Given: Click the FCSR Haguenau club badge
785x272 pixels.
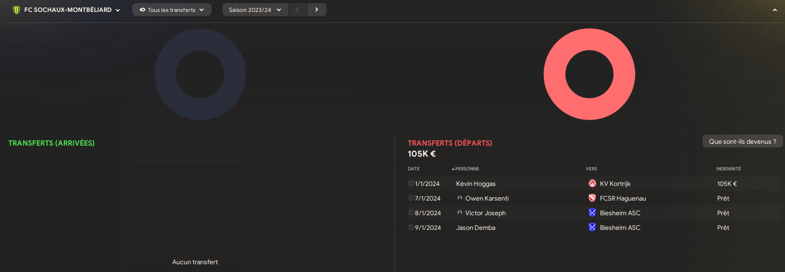Looking at the screenshot, I should click(592, 198).
